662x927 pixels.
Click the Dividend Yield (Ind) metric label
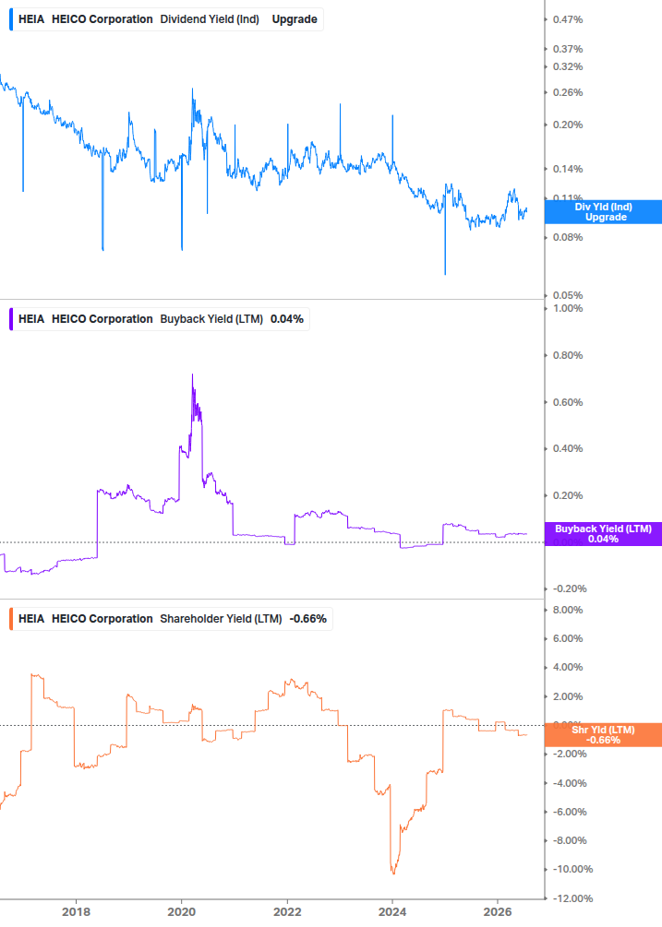coord(210,19)
